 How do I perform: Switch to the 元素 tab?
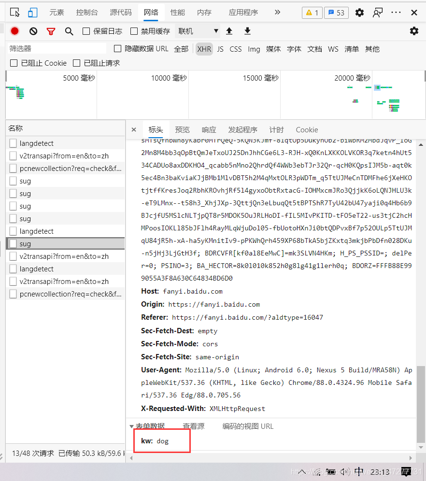point(57,12)
